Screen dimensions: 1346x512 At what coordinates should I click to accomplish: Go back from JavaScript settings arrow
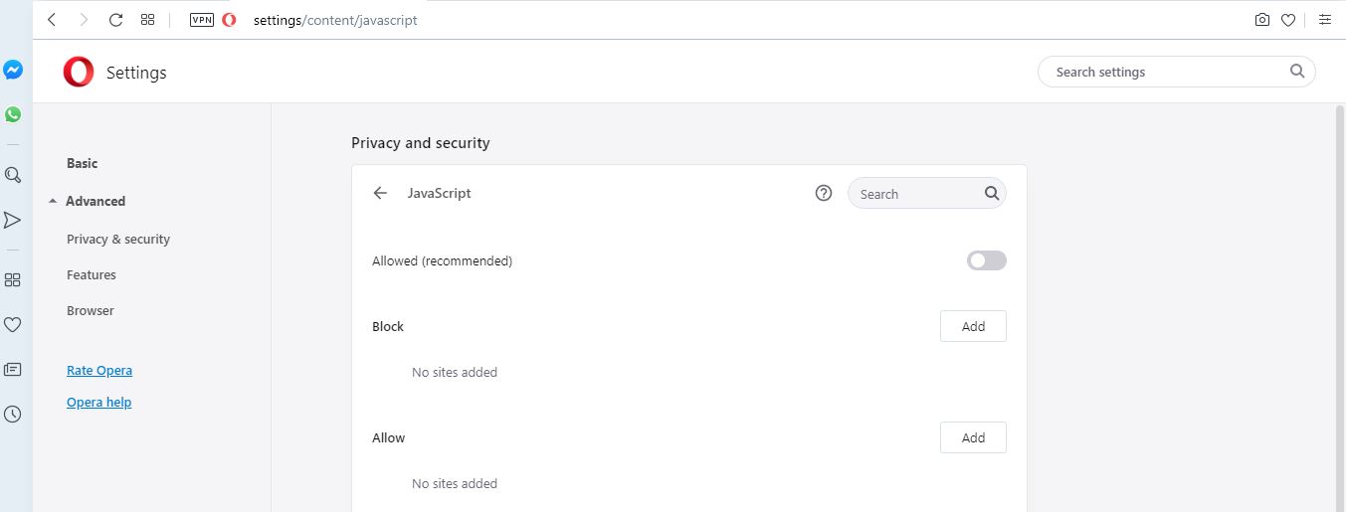click(x=380, y=194)
